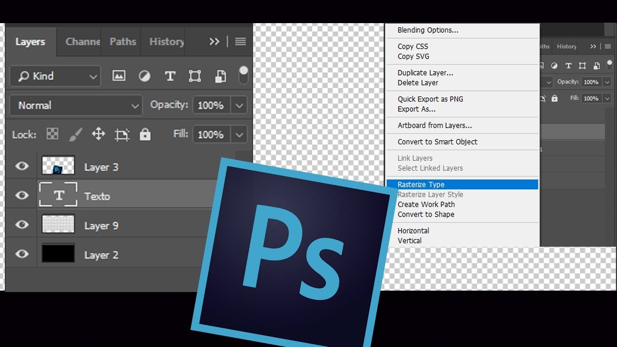The width and height of the screenshot is (617, 347).
Task: Expand hidden tabs with >> in large panel
Action: pyautogui.click(x=215, y=42)
